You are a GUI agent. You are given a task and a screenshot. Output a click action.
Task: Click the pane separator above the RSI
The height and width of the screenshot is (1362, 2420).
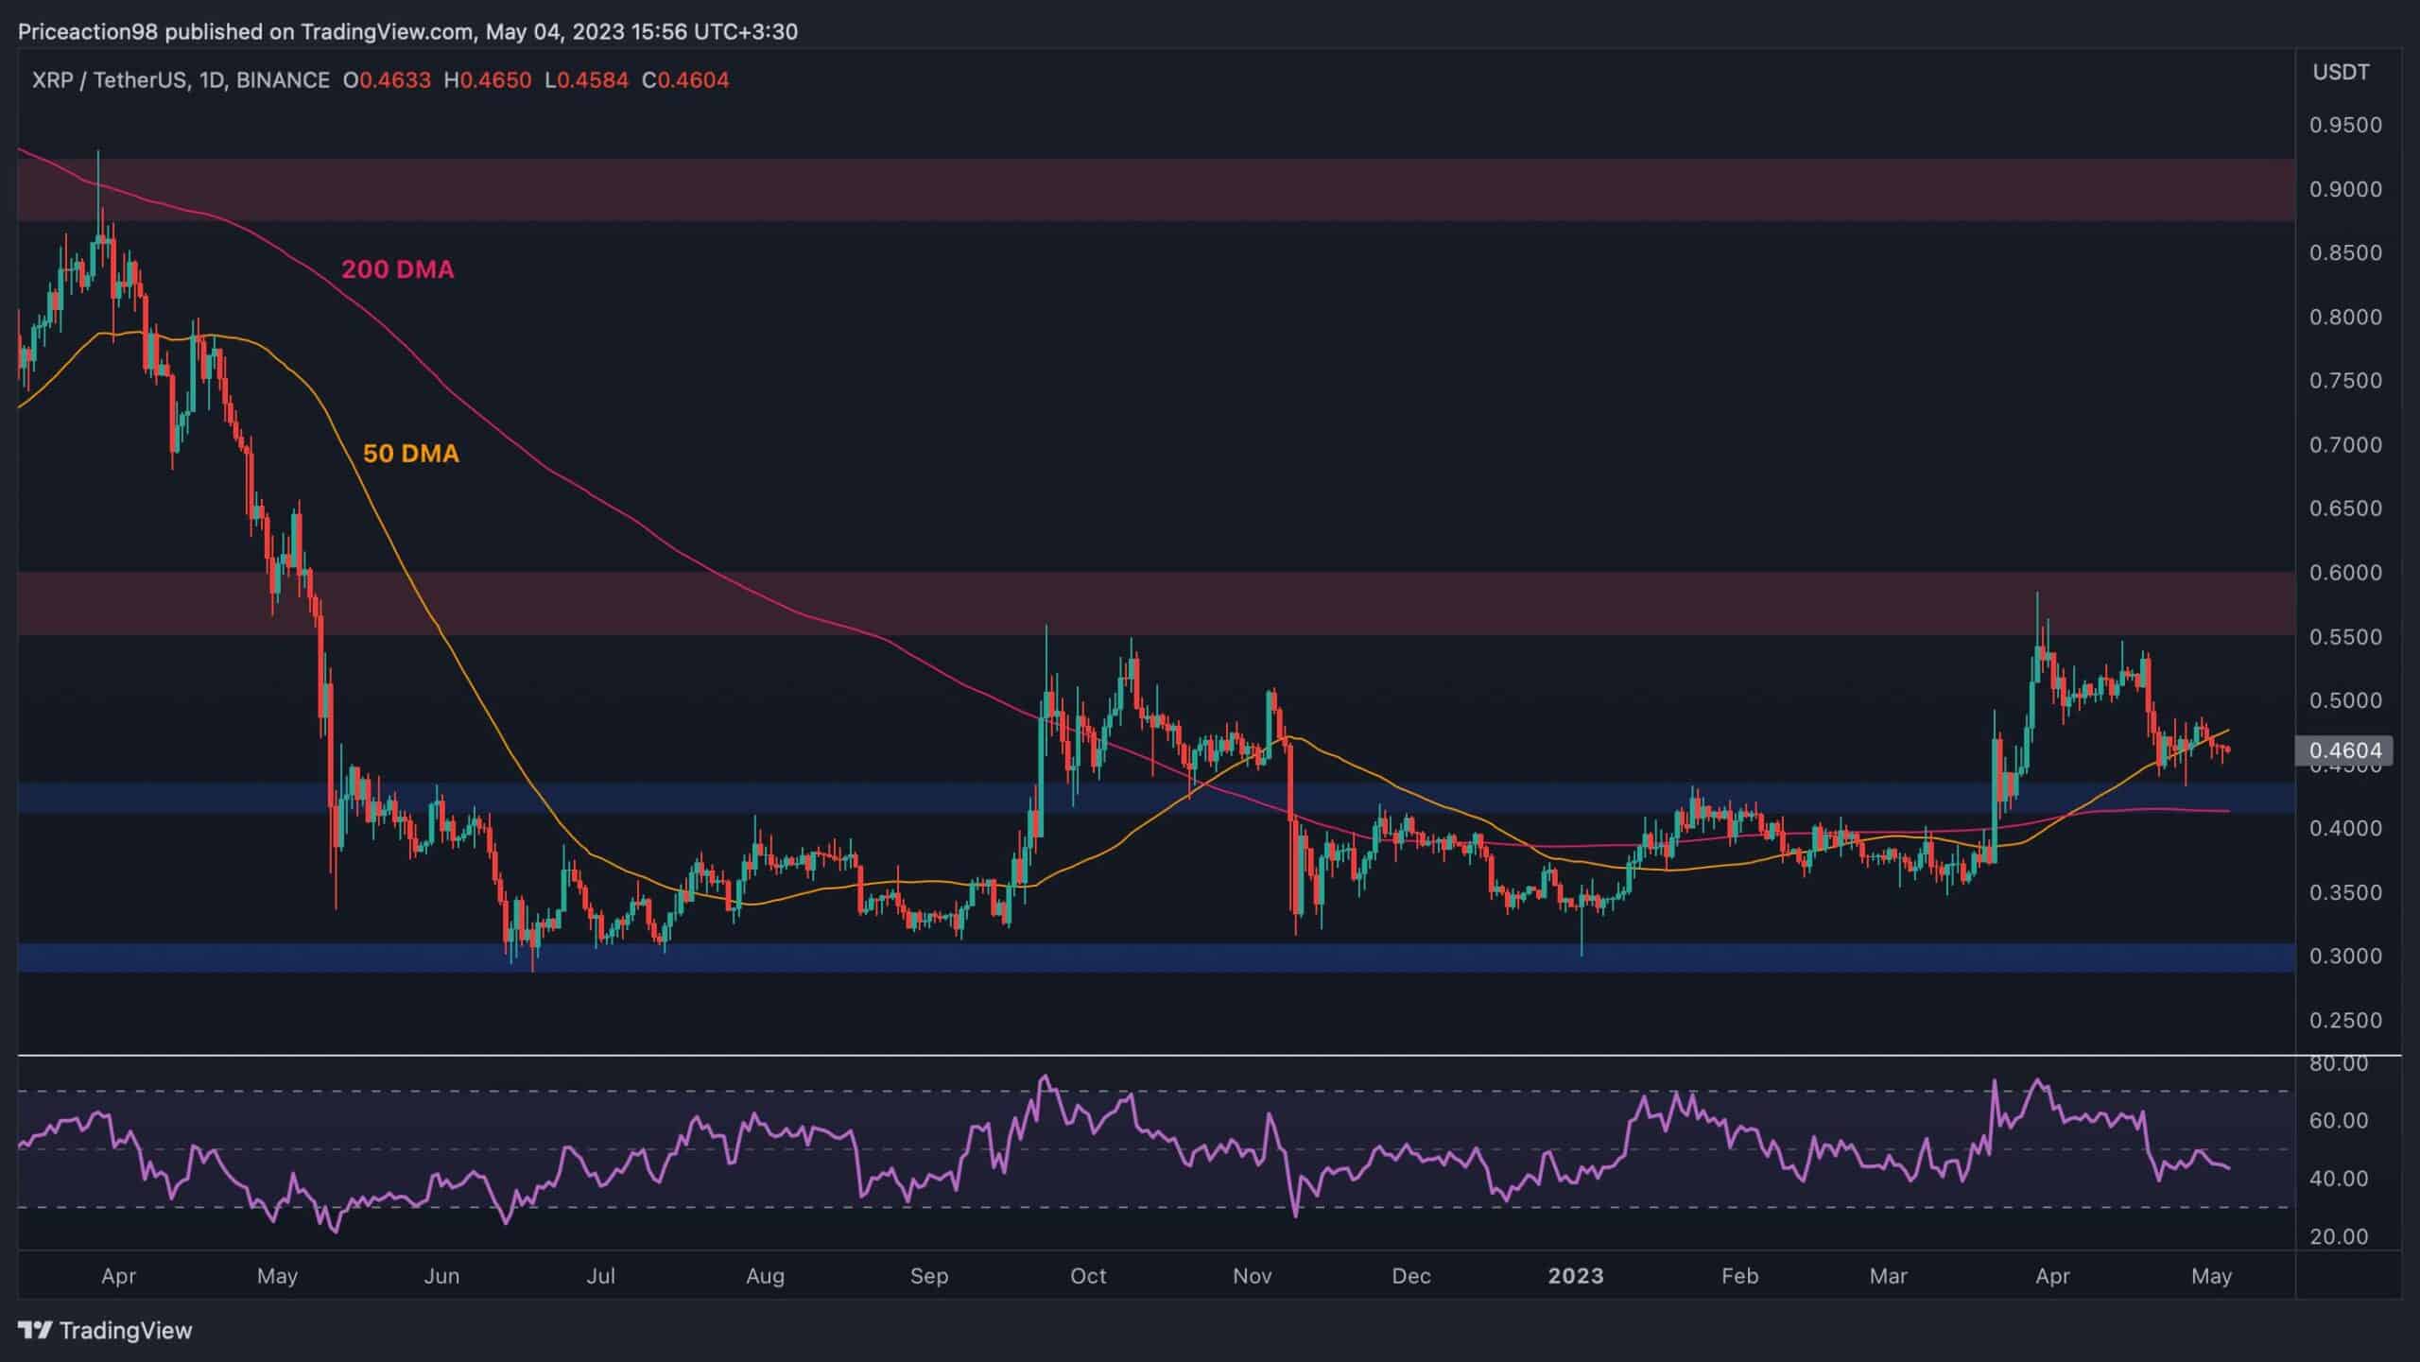pyautogui.click(x=1134, y=1055)
